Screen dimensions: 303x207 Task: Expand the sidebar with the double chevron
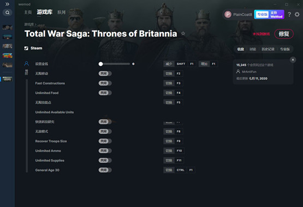[7, 4]
